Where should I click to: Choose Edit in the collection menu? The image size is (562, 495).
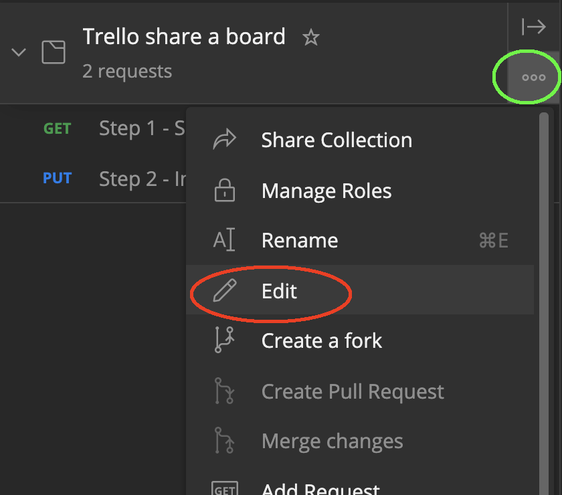(360, 290)
